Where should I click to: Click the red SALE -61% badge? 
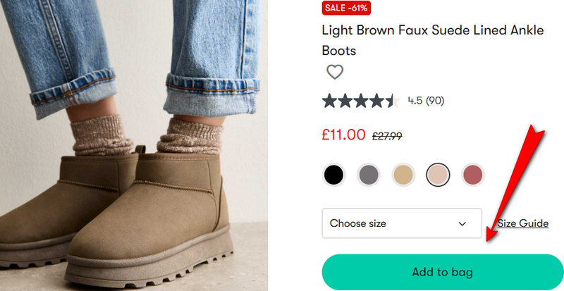pyautogui.click(x=346, y=8)
